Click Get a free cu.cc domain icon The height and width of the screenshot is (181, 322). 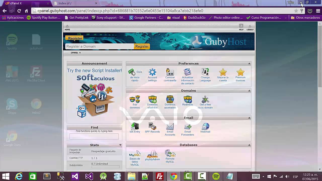pyautogui.click(x=205, y=99)
